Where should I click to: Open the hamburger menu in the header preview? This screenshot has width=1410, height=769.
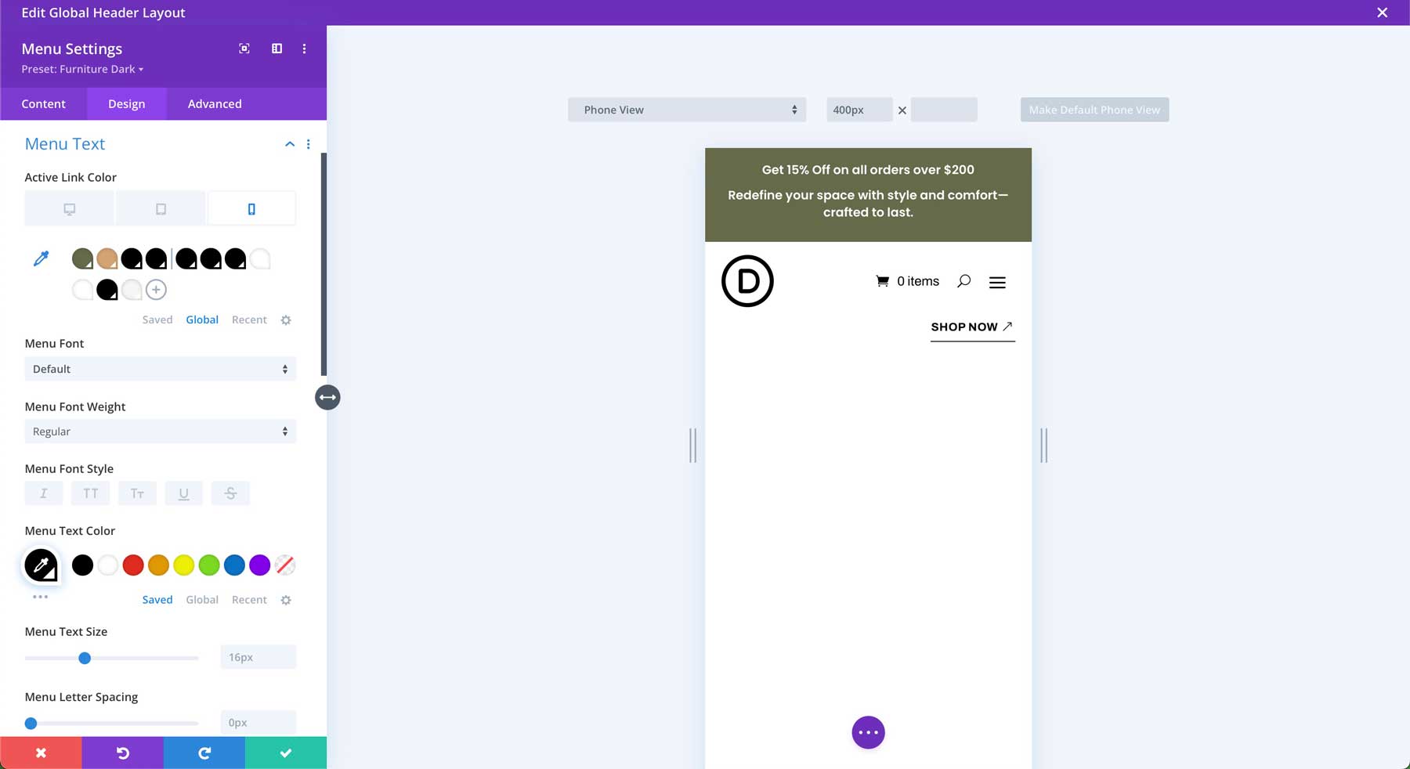(997, 281)
